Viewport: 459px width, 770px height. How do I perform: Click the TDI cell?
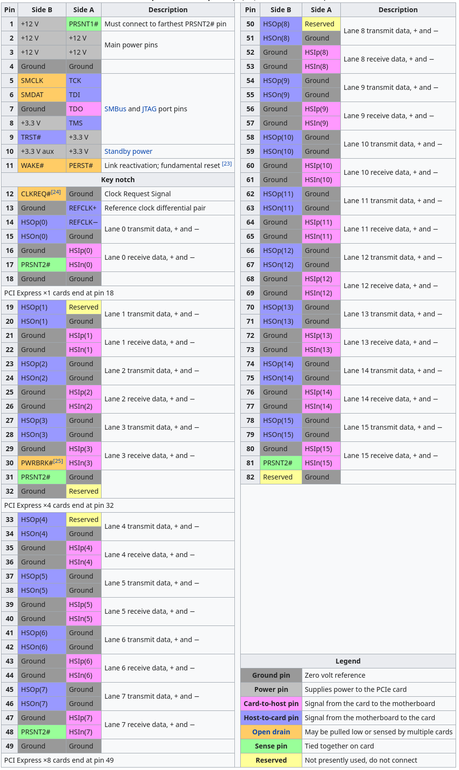tap(83, 95)
